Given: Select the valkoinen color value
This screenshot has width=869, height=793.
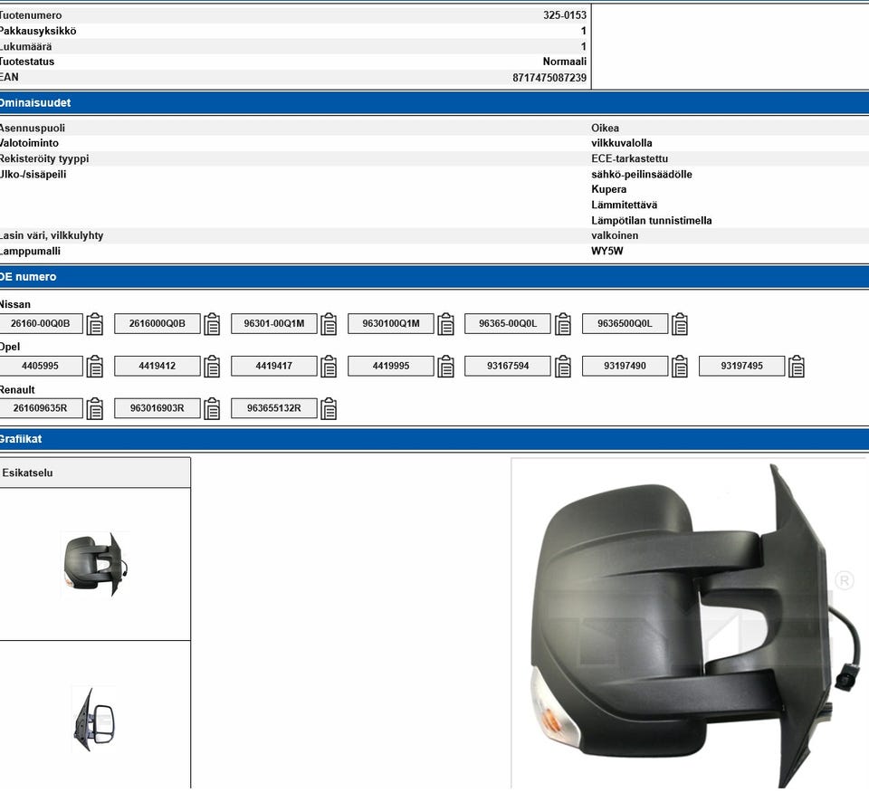Looking at the screenshot, I should tap(615, 235).
